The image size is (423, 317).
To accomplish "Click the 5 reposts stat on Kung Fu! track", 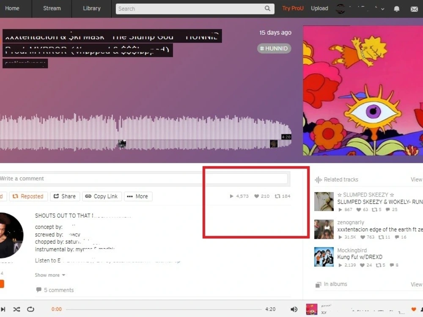I will coord(380,265).
